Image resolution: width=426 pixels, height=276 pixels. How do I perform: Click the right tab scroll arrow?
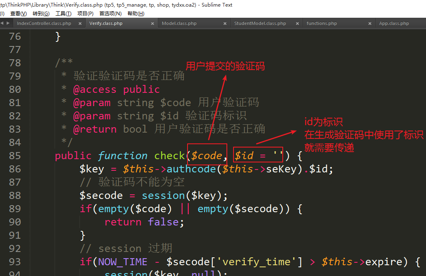point(8,23)
